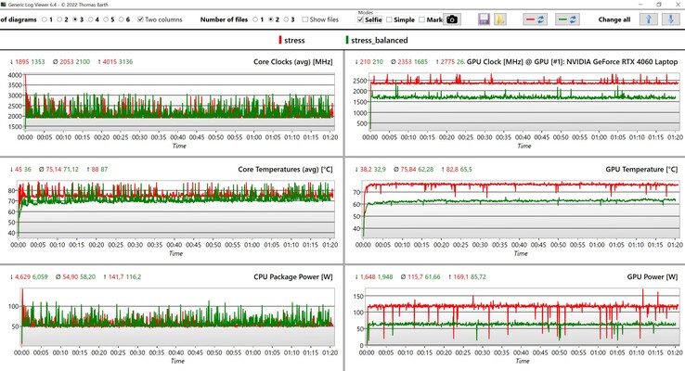The image size is (685, 371).
Task: Set Number of files to 2
Action: point(271,19)
